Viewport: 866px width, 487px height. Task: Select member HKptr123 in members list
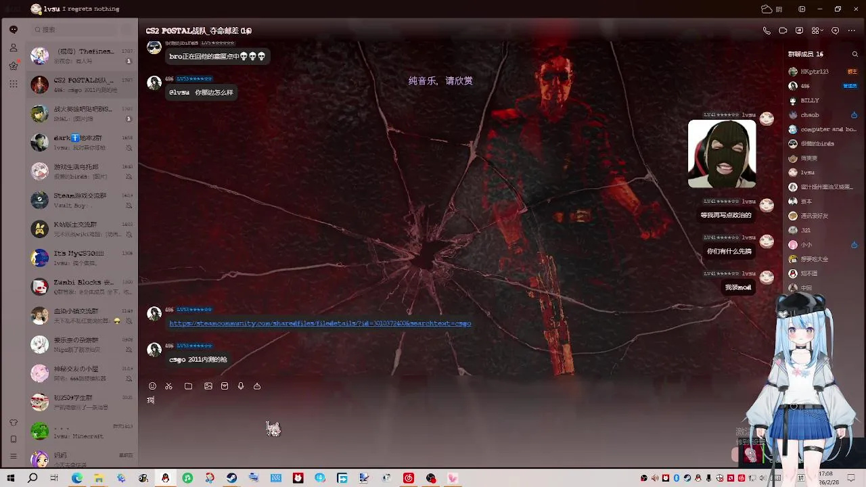(x=823, y=72)
